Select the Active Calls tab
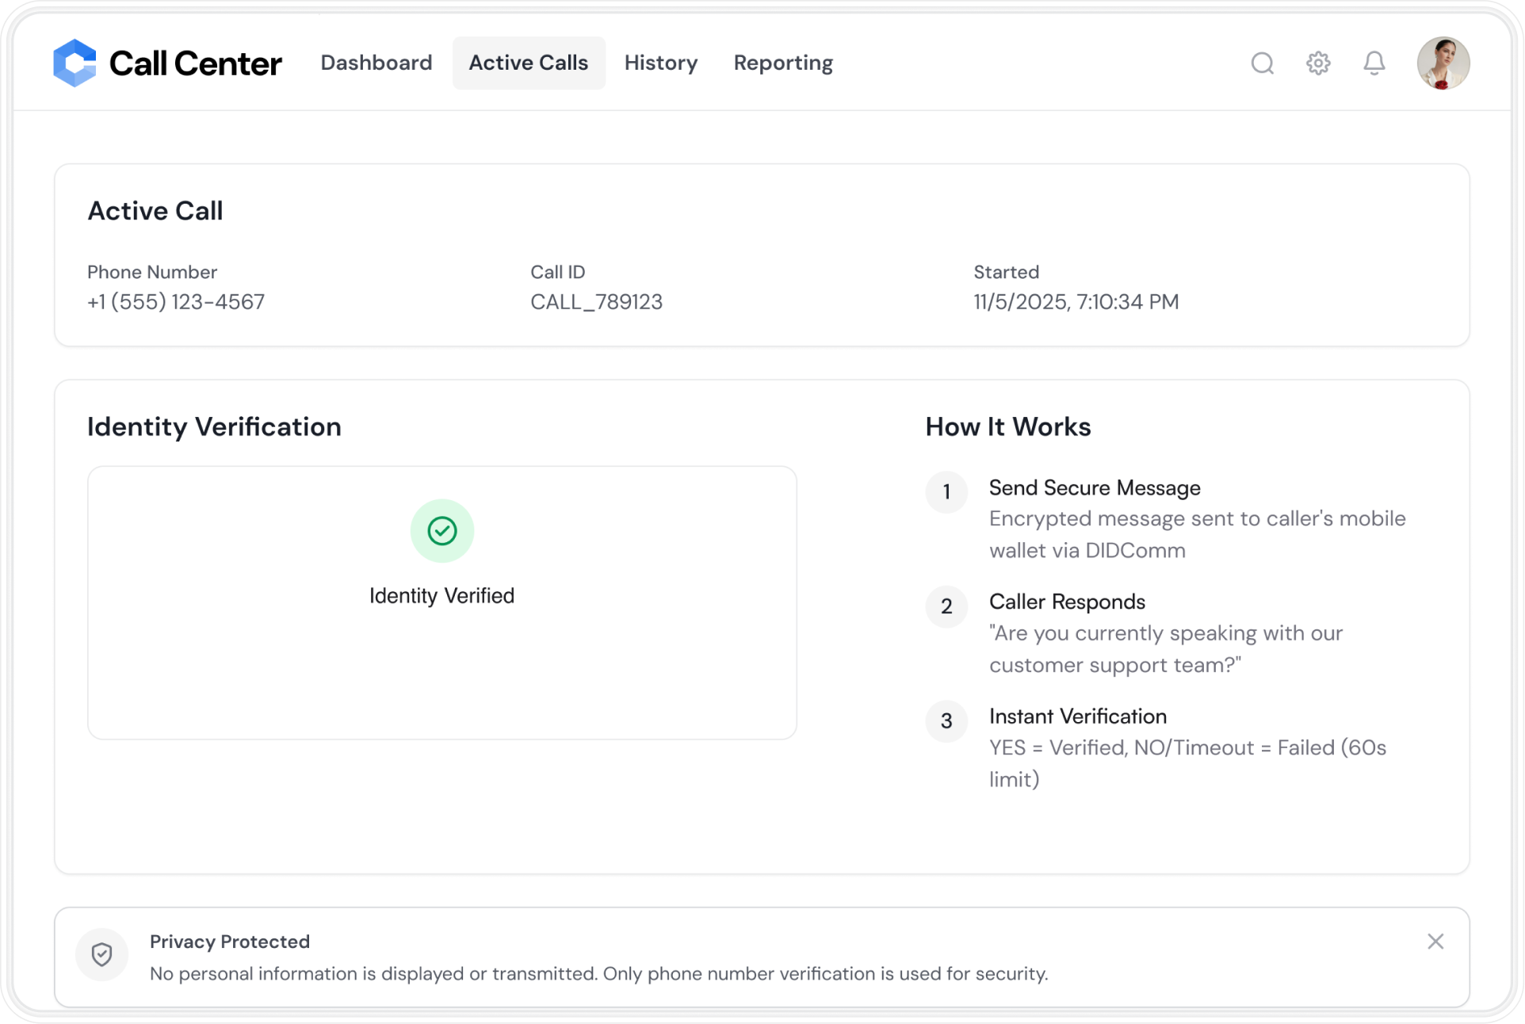Viewport: 1525px width, 1024px height. click(x=529, y=63)
